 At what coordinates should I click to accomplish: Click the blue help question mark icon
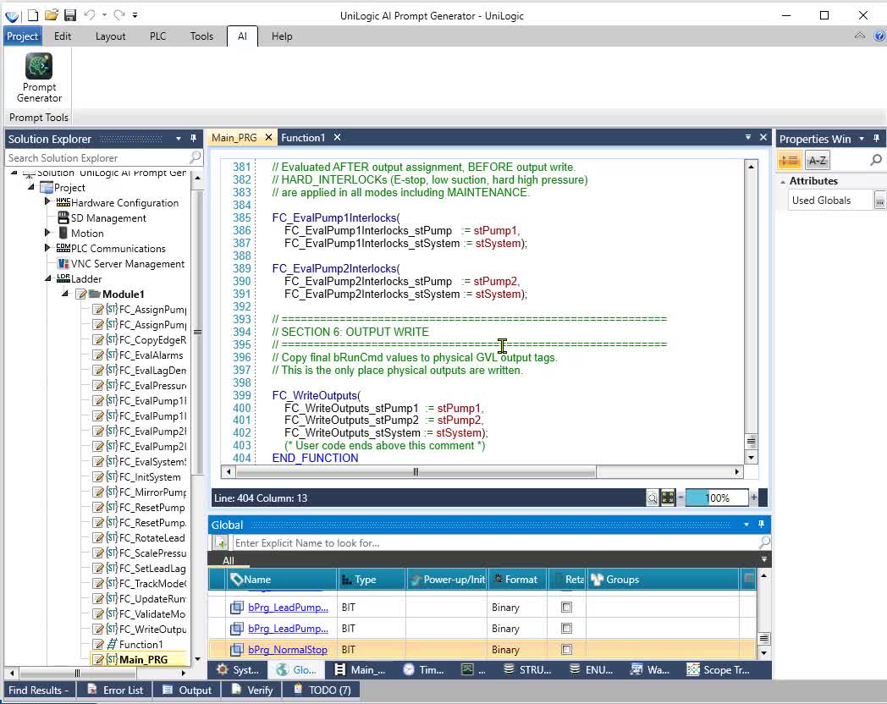click(x=879, y=36)
